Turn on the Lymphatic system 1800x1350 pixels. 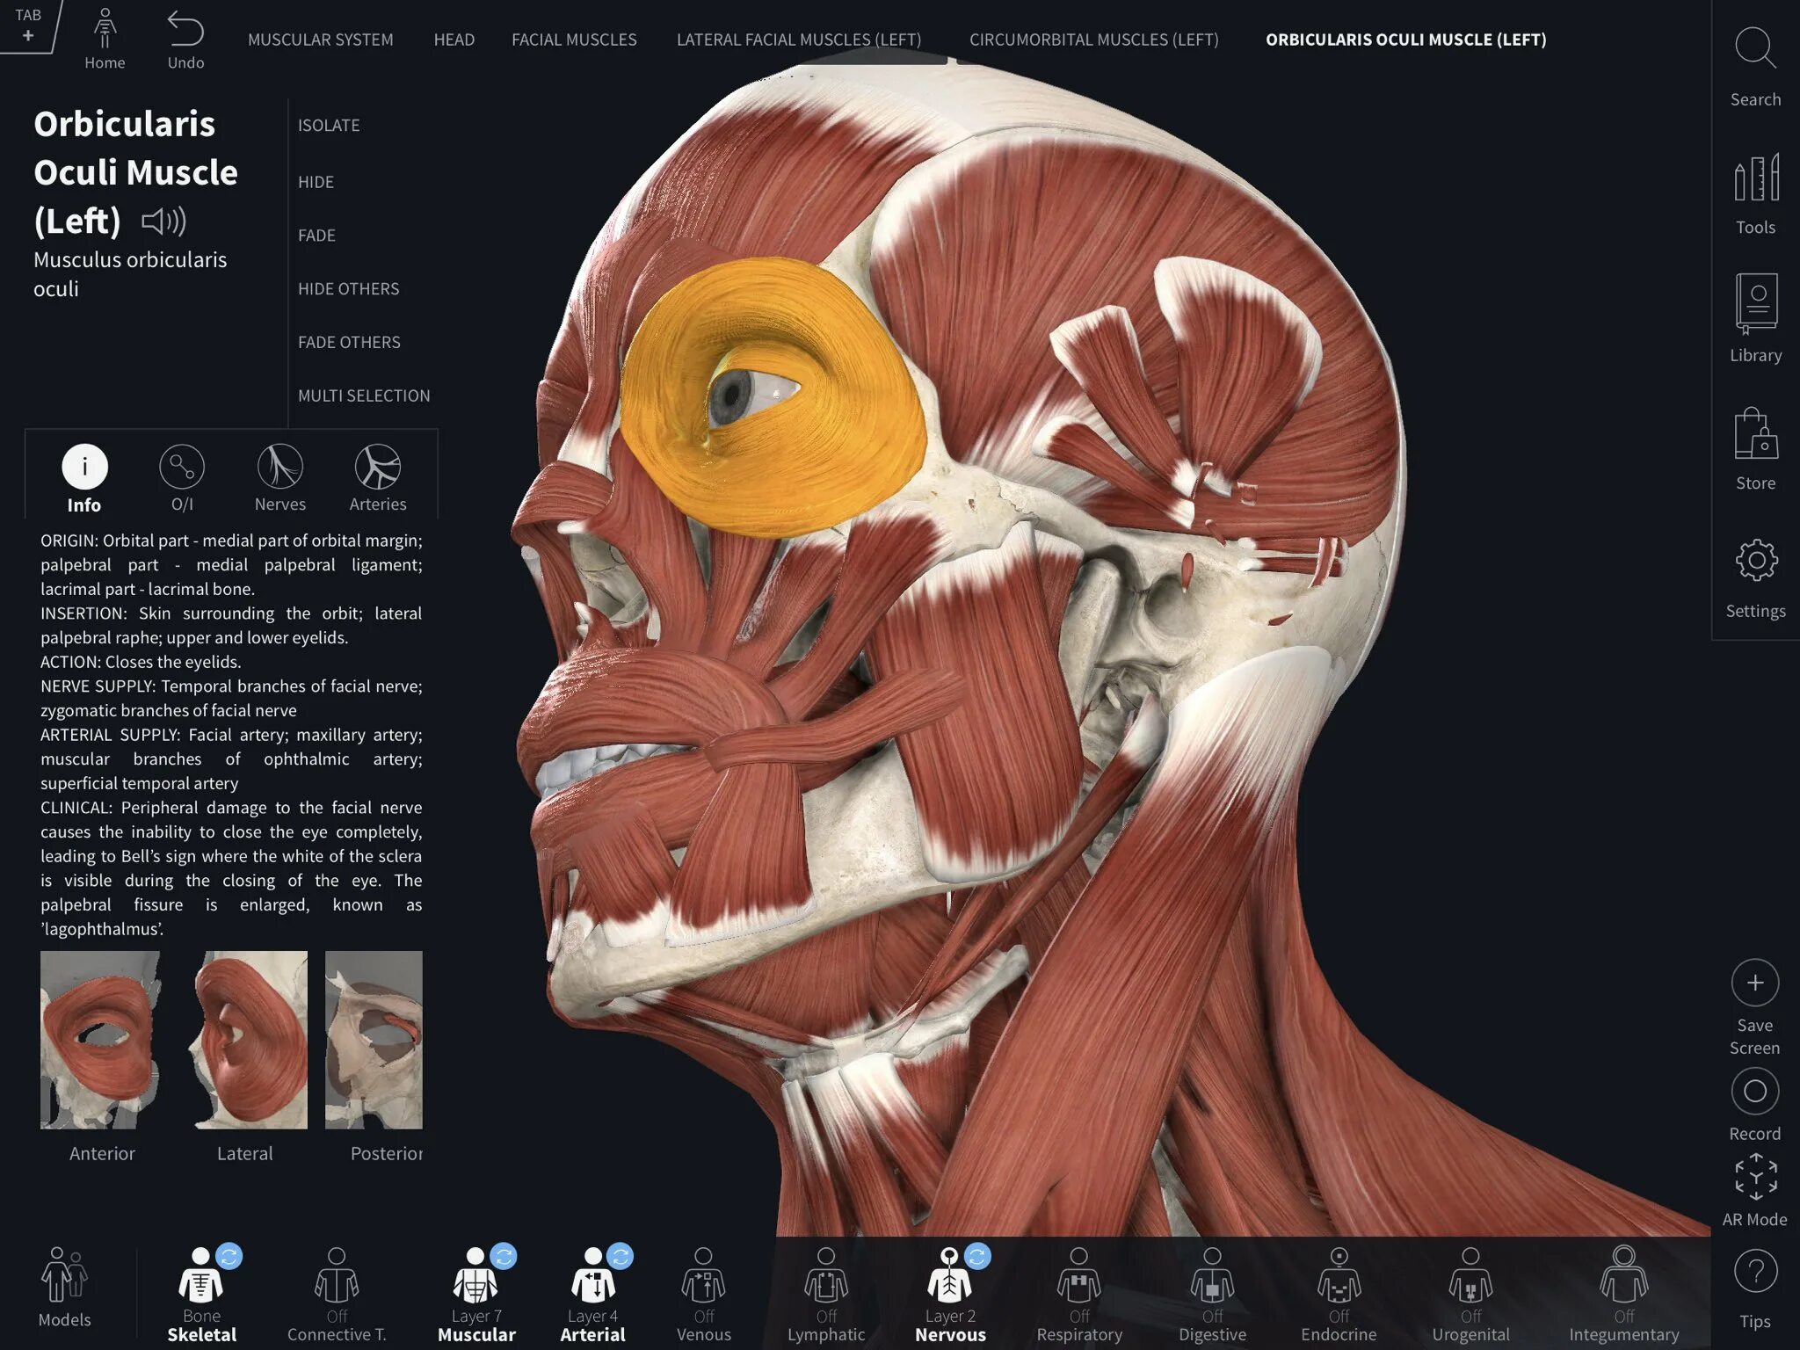coord(826,1295)
